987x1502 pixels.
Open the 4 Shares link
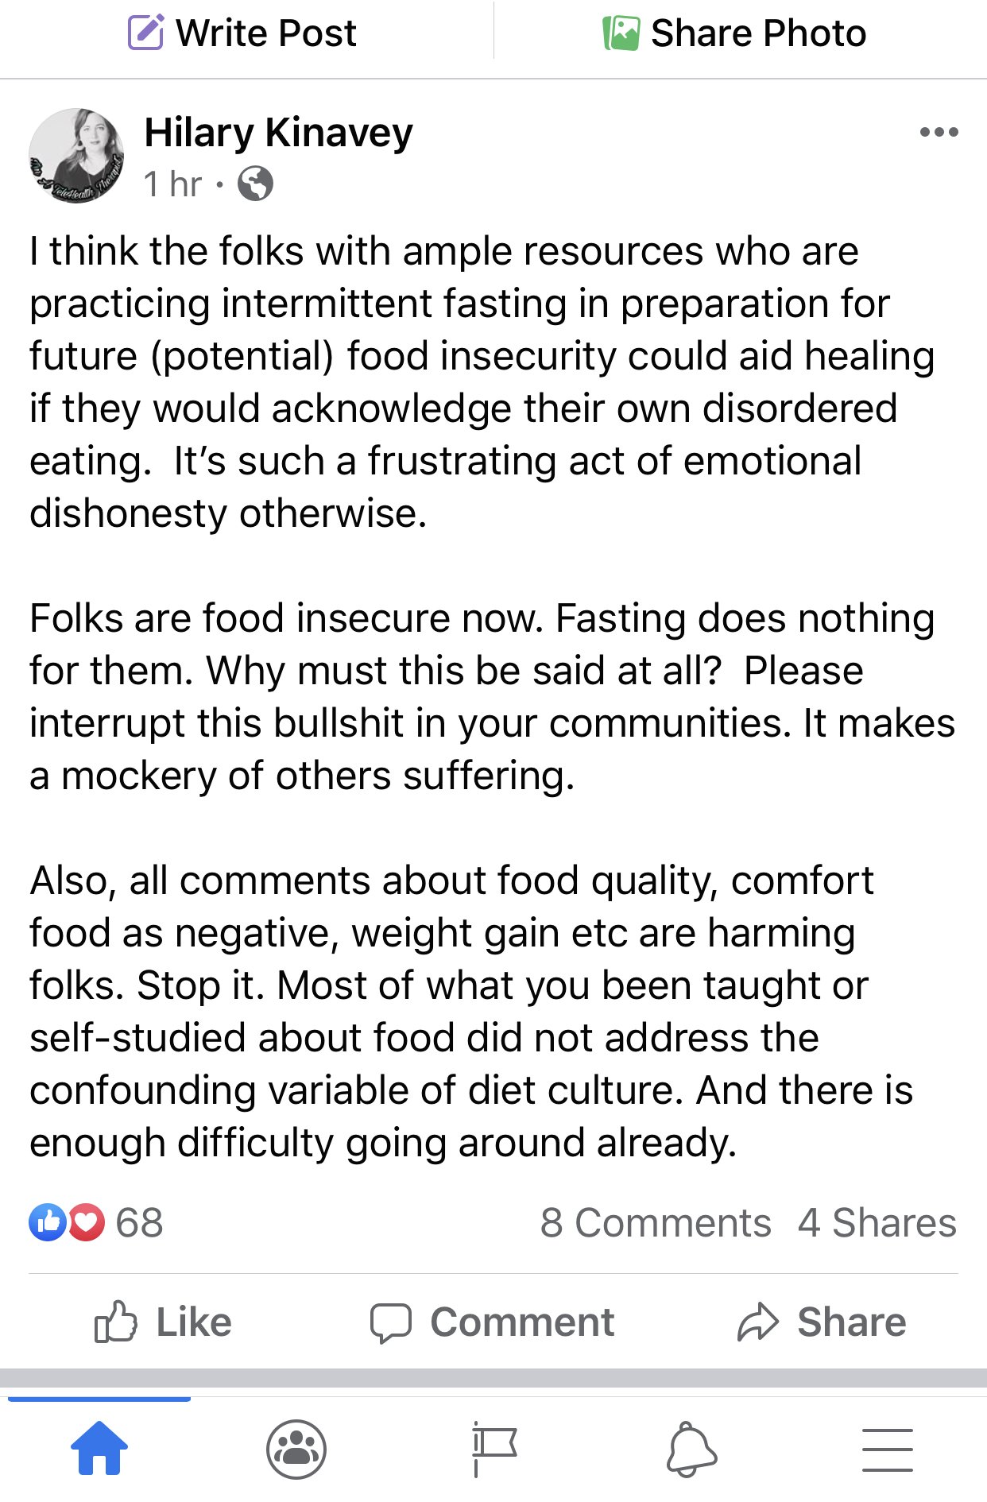[877, 1222]
